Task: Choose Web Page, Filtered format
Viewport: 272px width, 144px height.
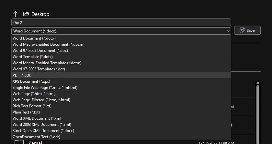Action: [121, 100]
